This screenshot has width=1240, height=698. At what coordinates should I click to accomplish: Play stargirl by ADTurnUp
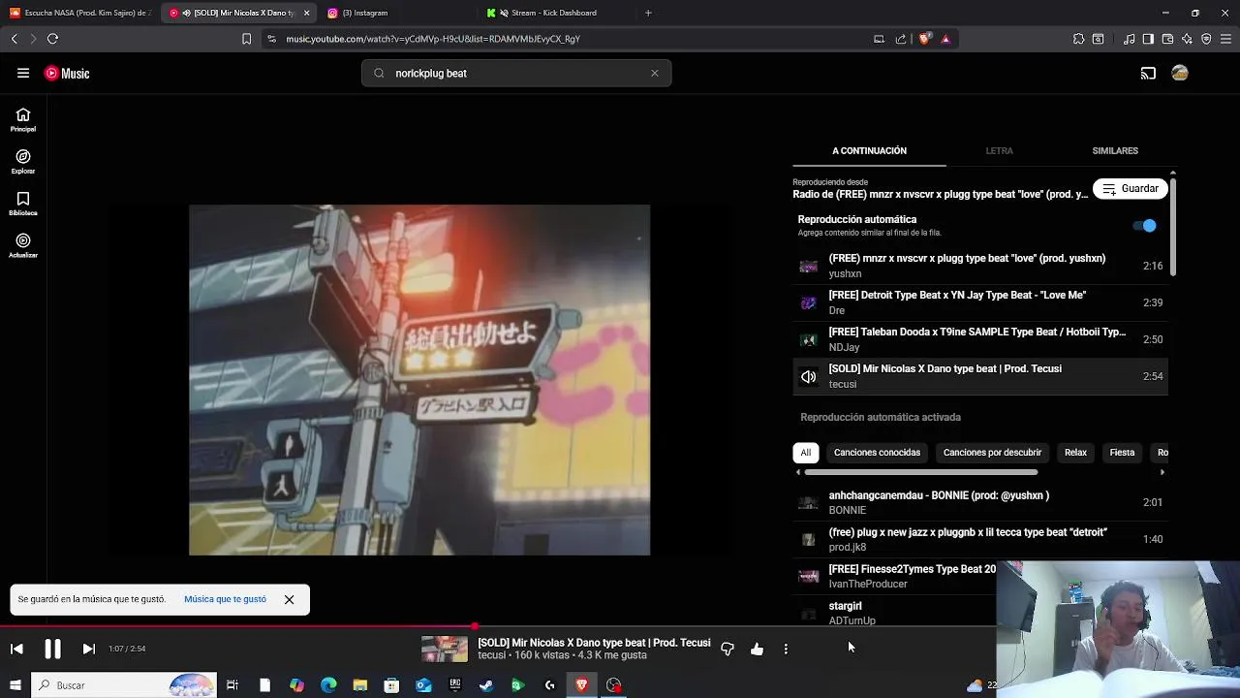893,613
